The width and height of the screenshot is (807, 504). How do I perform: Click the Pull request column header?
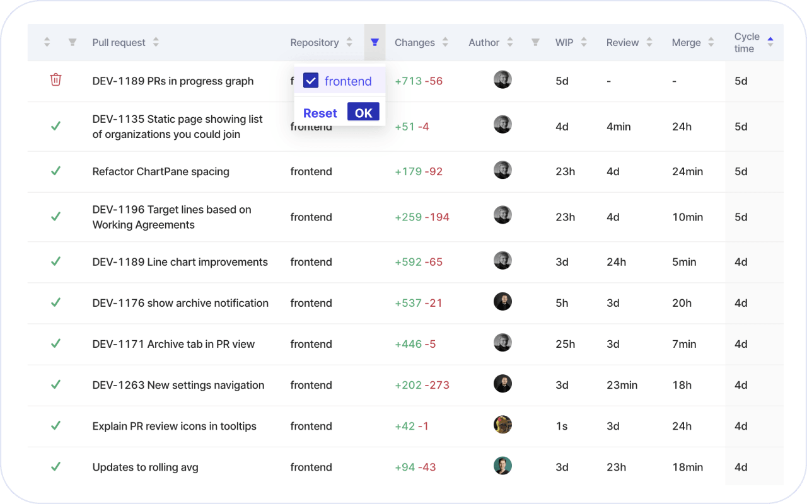coord(119,42)
